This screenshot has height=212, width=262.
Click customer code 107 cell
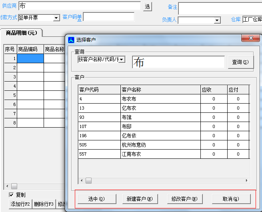(99, 126)
